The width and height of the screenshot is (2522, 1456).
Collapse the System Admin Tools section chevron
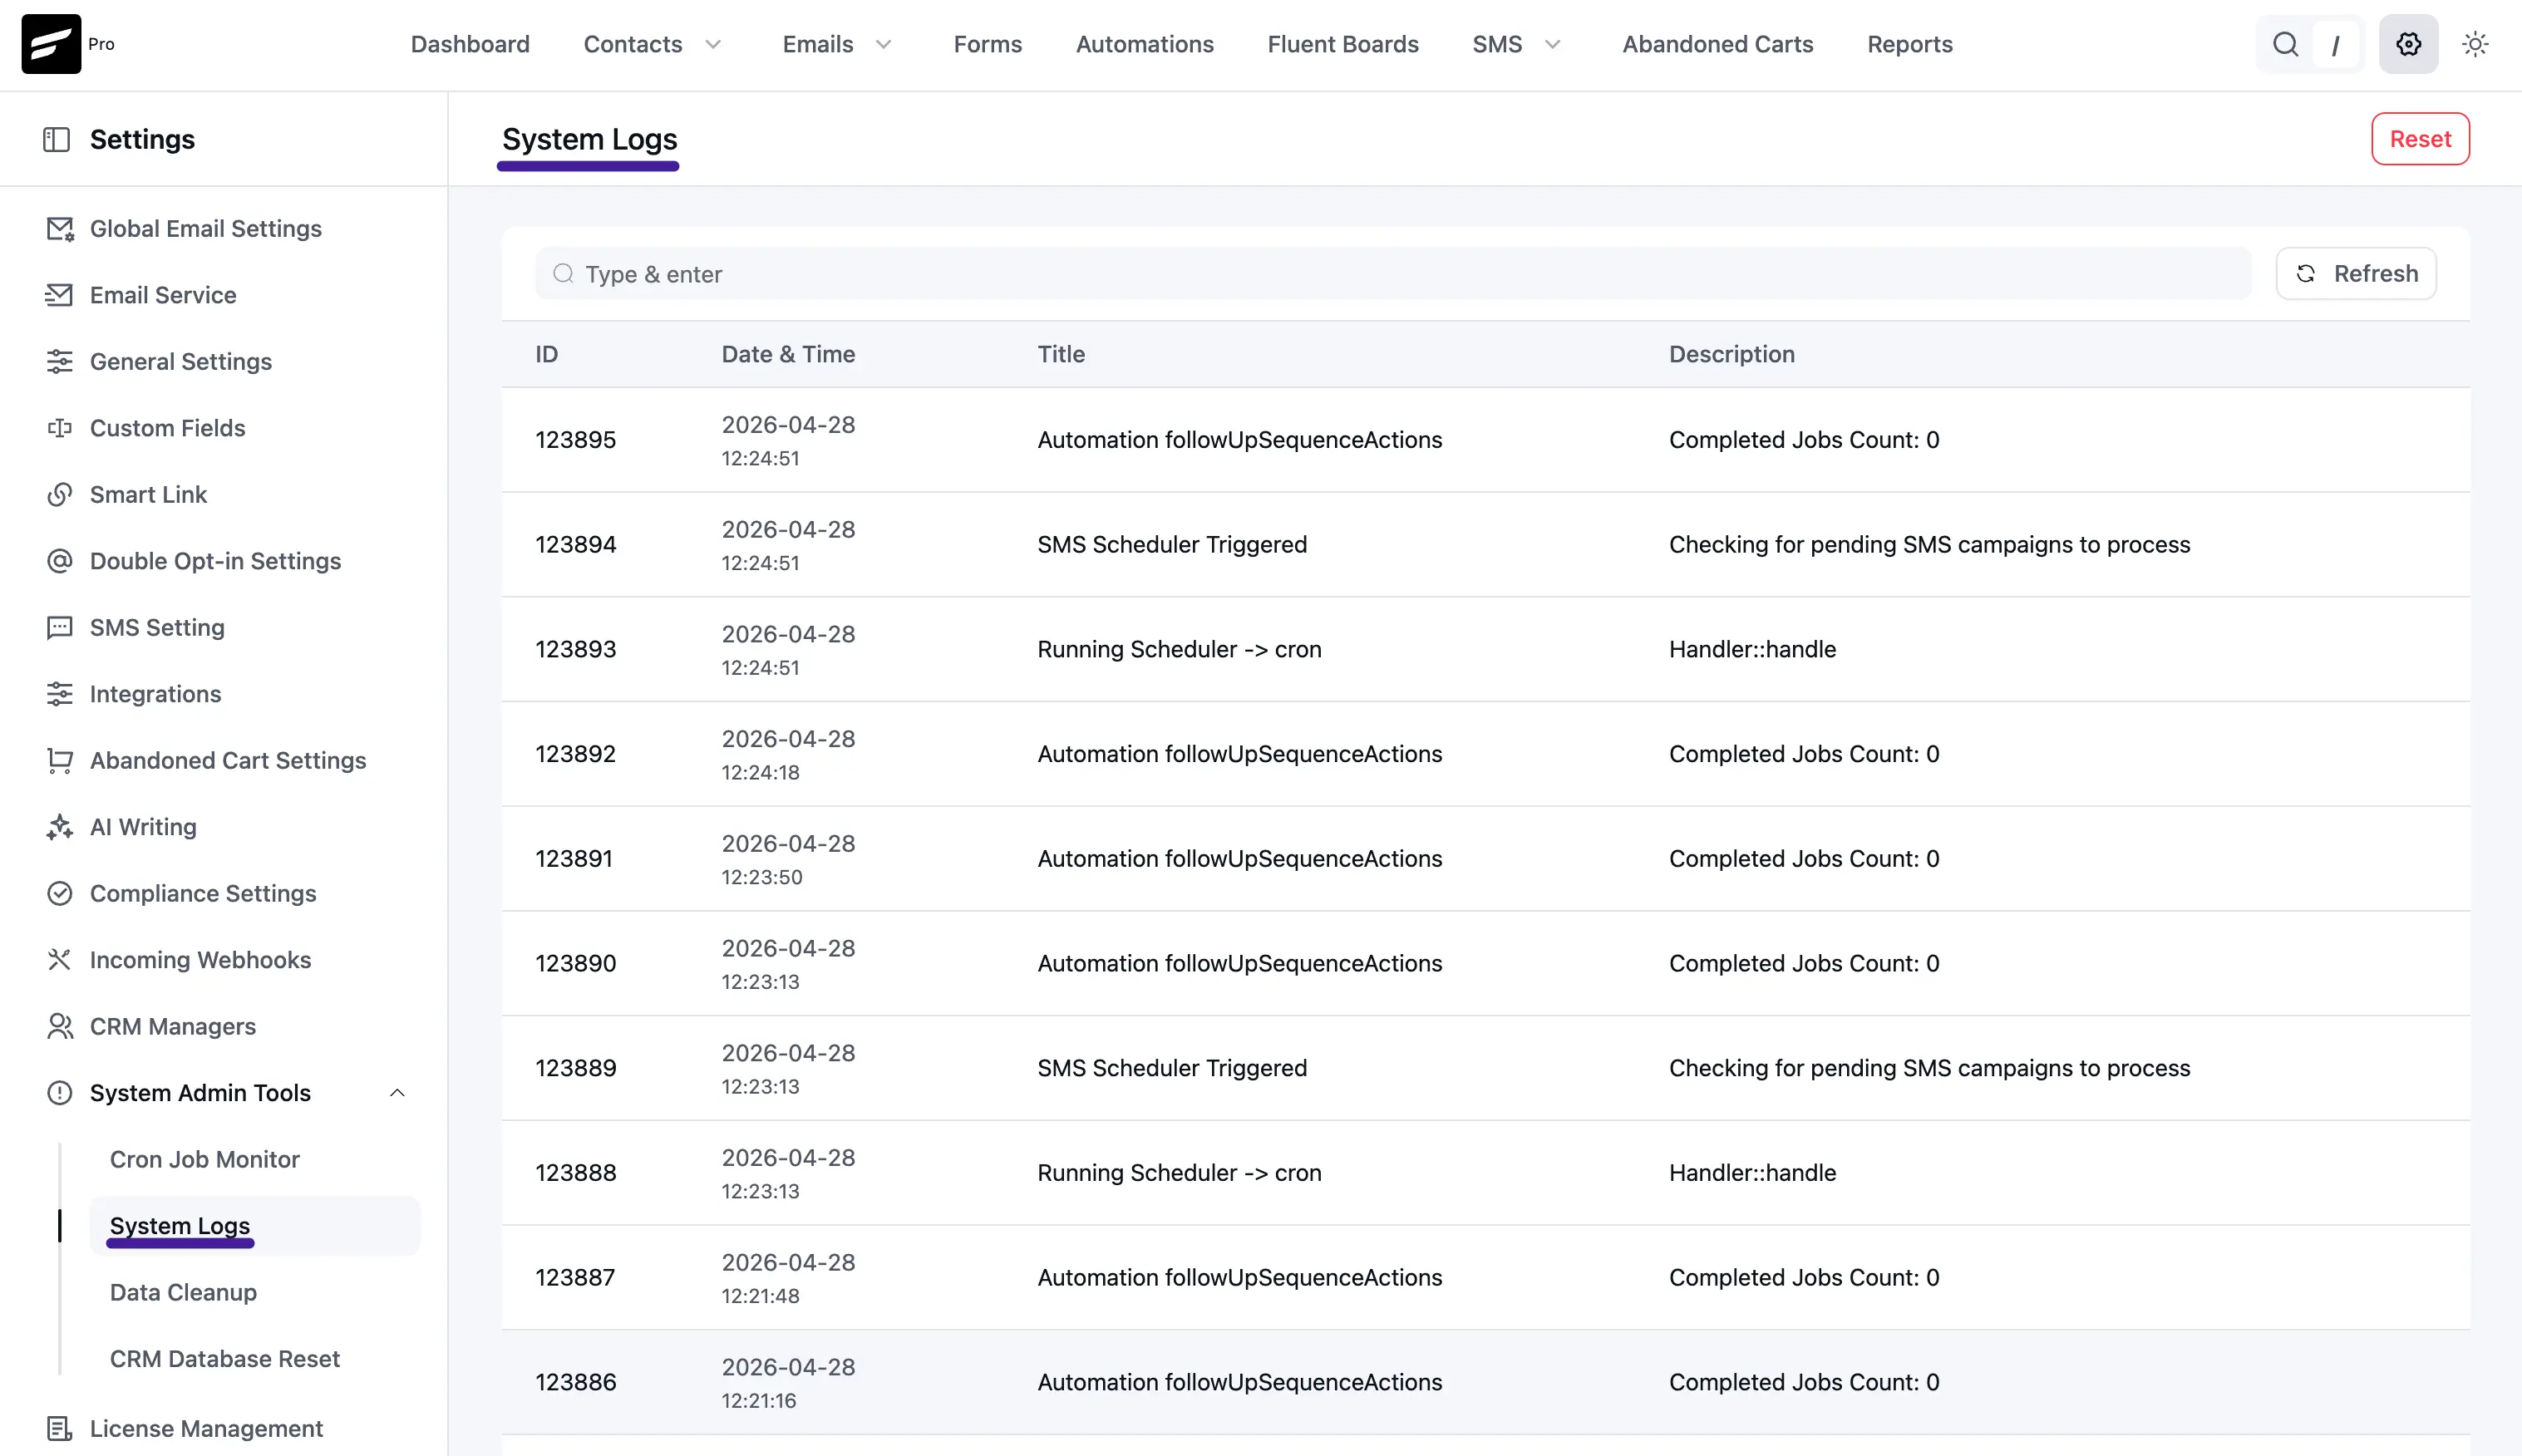(397, 1093)
